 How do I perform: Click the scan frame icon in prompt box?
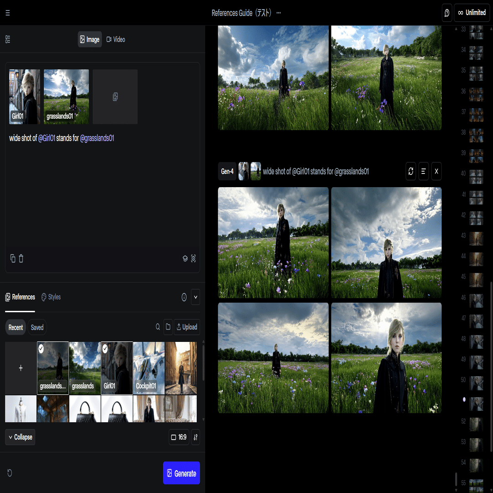[194, 258]
